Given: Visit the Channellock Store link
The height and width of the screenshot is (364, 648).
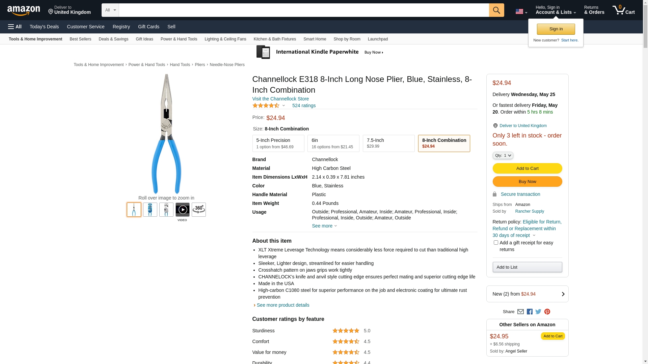Looking at the screenshot, I should [x=280, y=99].
